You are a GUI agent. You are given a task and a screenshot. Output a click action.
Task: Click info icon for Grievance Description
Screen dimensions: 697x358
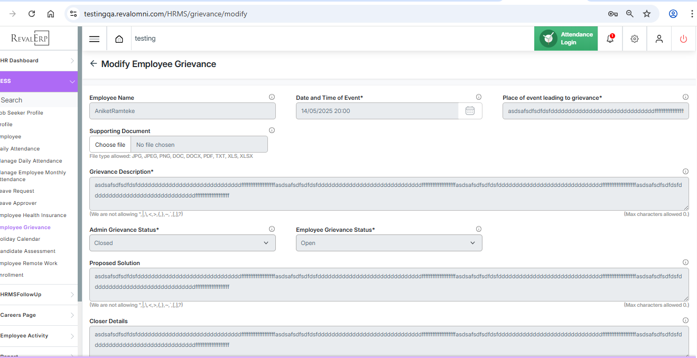(685, 172)
